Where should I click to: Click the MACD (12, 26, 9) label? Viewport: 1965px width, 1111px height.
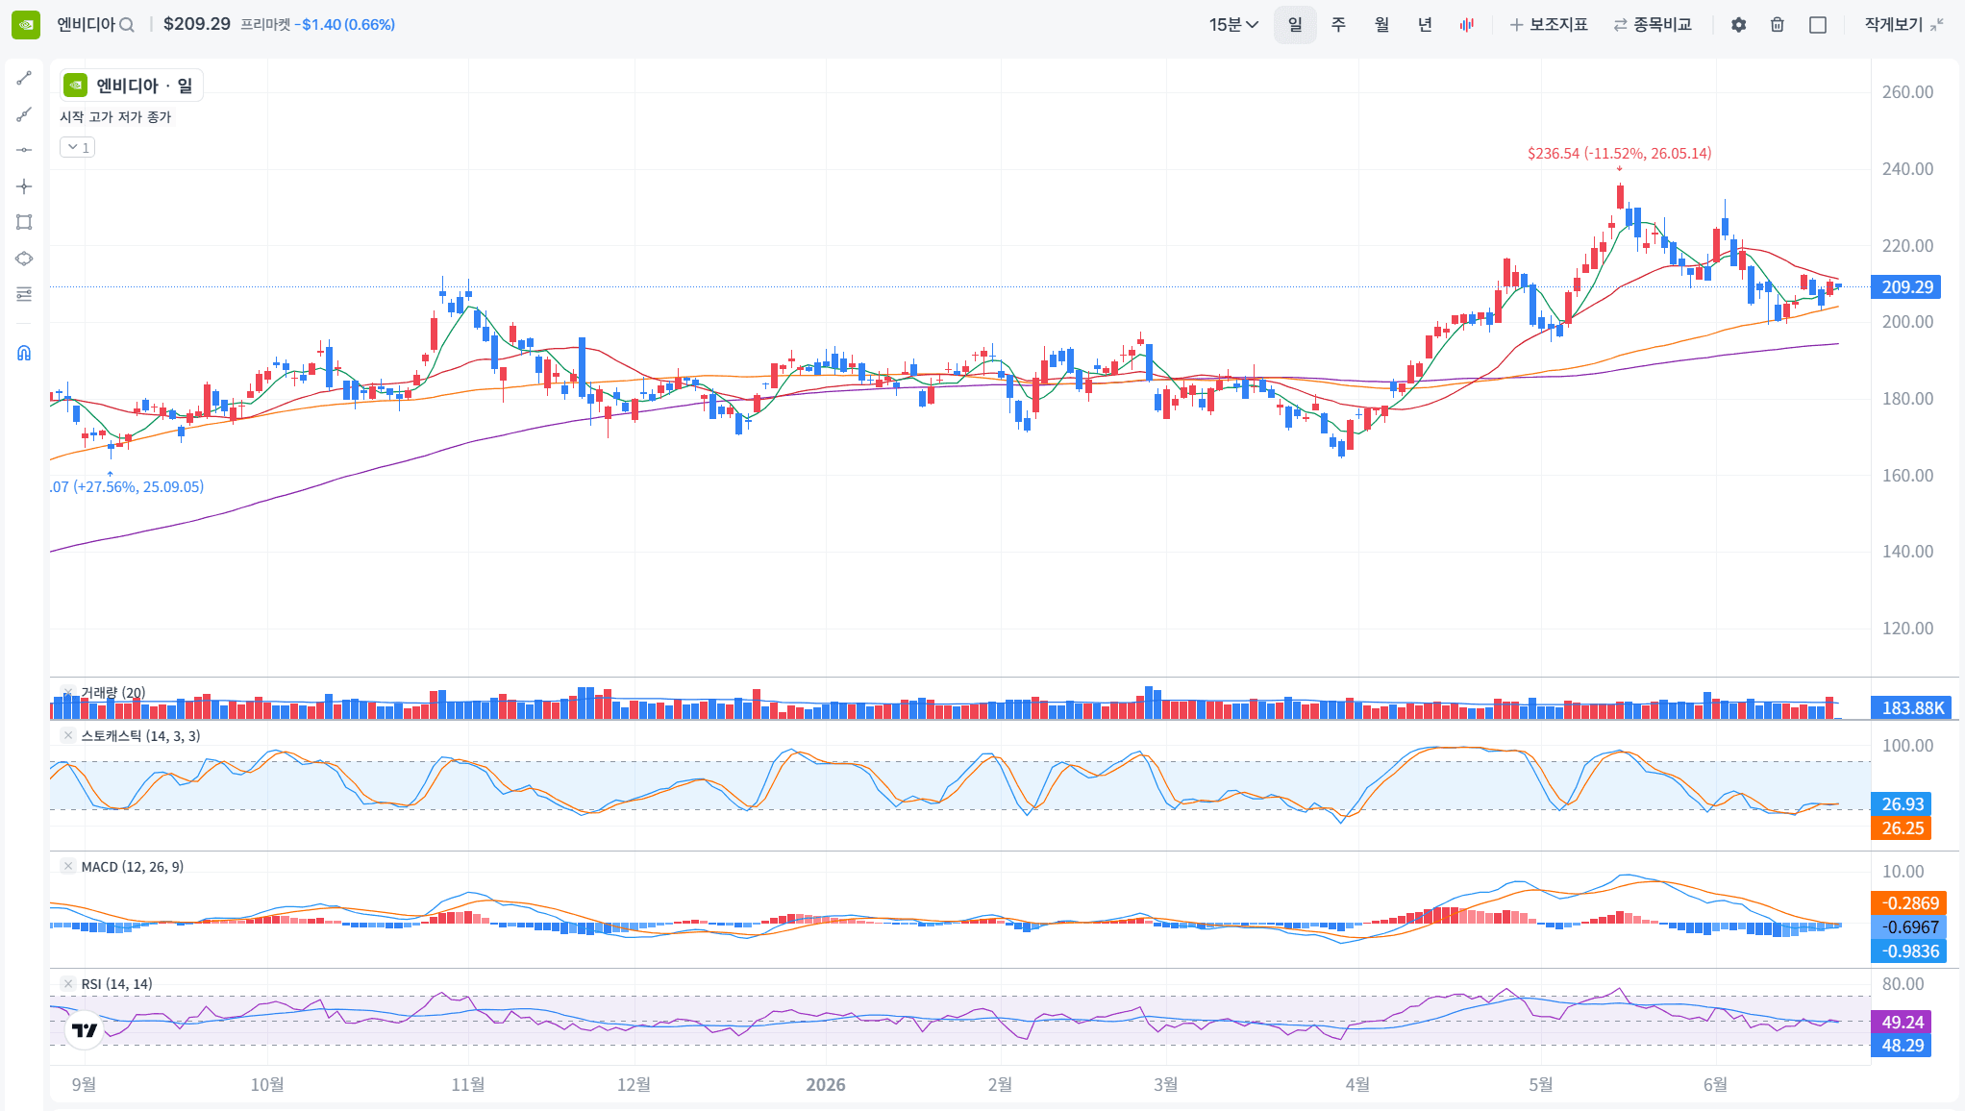(133, 866)
